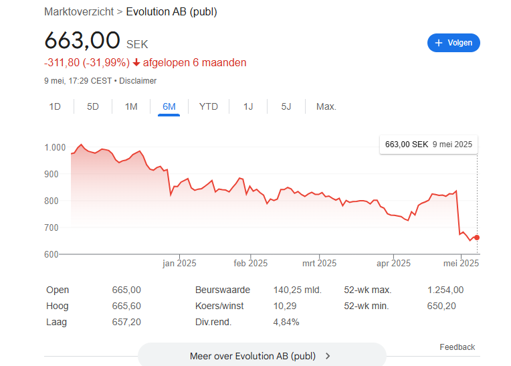The width and height of the screenshot is (511, 366).
Task: Click the 9 mei, 17:29 CEST timestamp
Action: click(78, 81)
